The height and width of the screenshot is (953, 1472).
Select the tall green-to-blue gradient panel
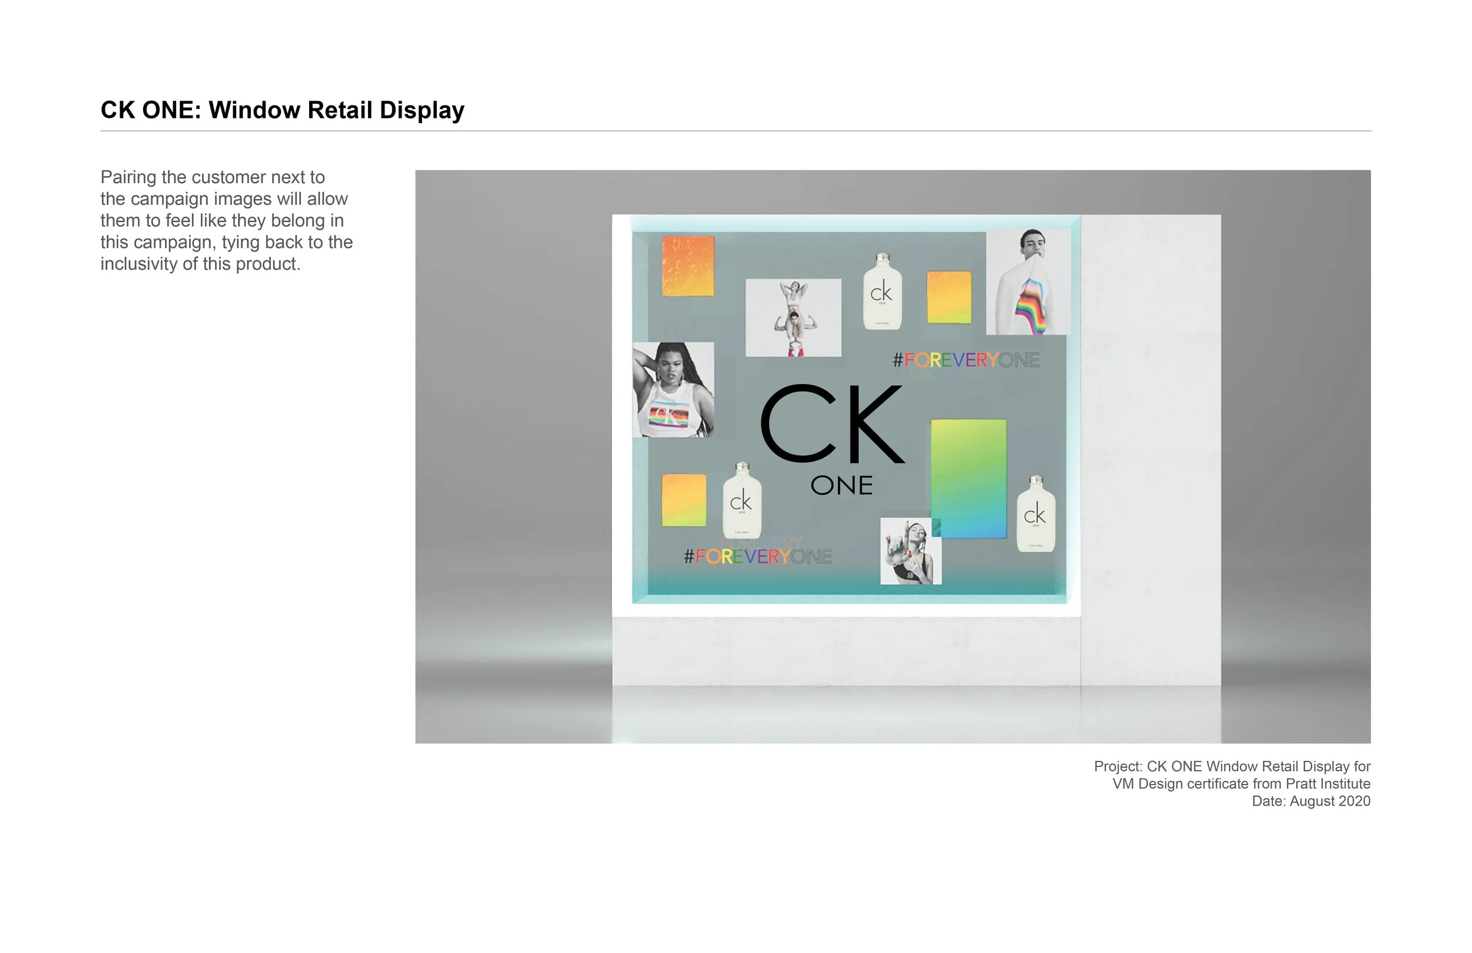point(969,479)
